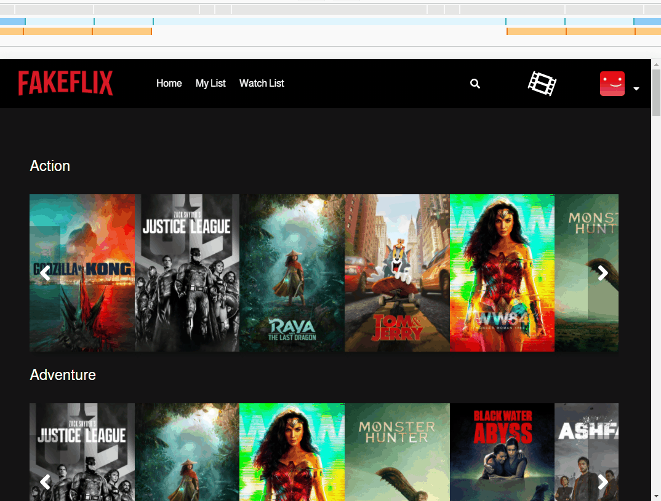661x501 pixels.
Task: Open the red smiley profile avatar
Action: point(612,84)
